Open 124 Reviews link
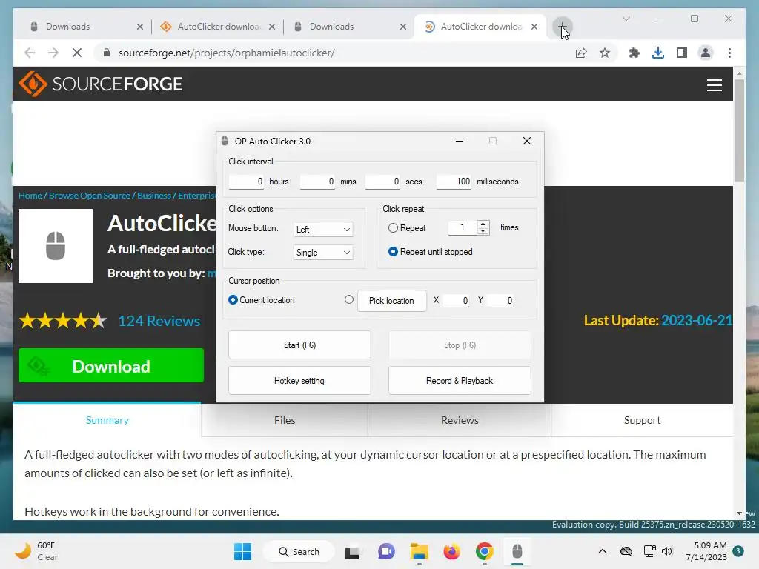 point(159,321)
